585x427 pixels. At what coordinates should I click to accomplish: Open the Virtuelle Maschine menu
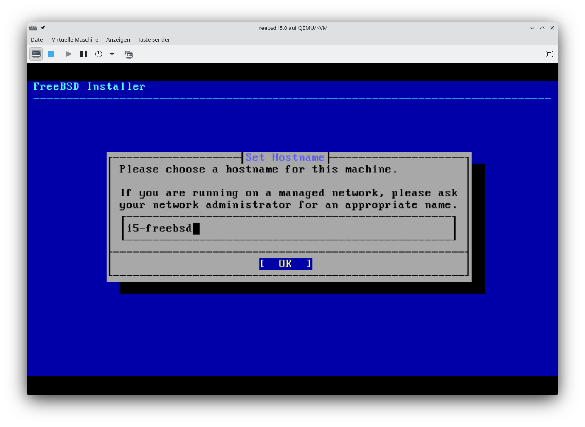point(75,39)
